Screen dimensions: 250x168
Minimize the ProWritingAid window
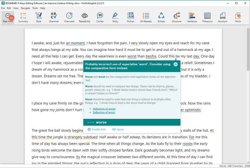(x=228, y=3)
